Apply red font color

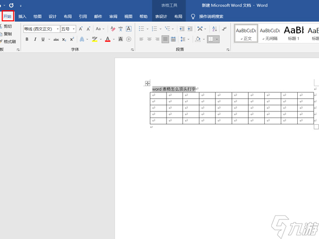pos(108,39)
